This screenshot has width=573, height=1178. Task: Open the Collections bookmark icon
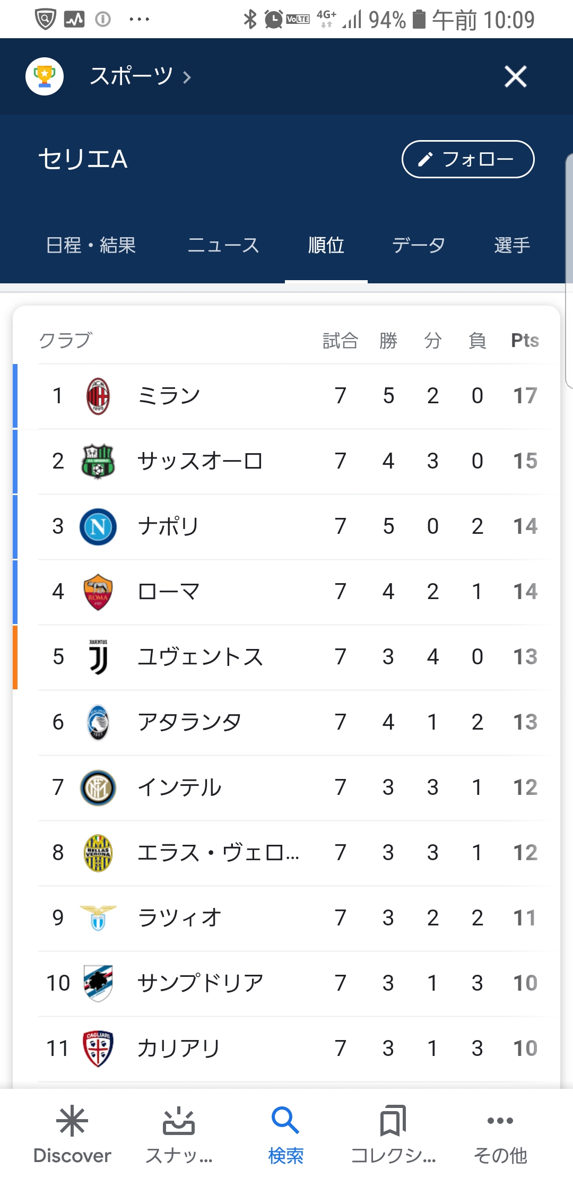393,1121
